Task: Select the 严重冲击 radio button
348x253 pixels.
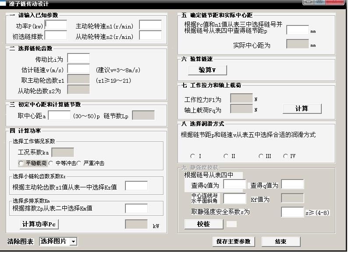Action: click(x=80, y=163)
